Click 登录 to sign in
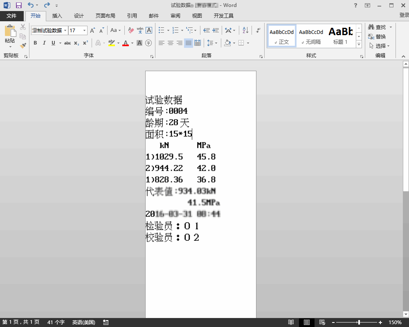This screenshot has height=327, width=409. coord(404,15)
